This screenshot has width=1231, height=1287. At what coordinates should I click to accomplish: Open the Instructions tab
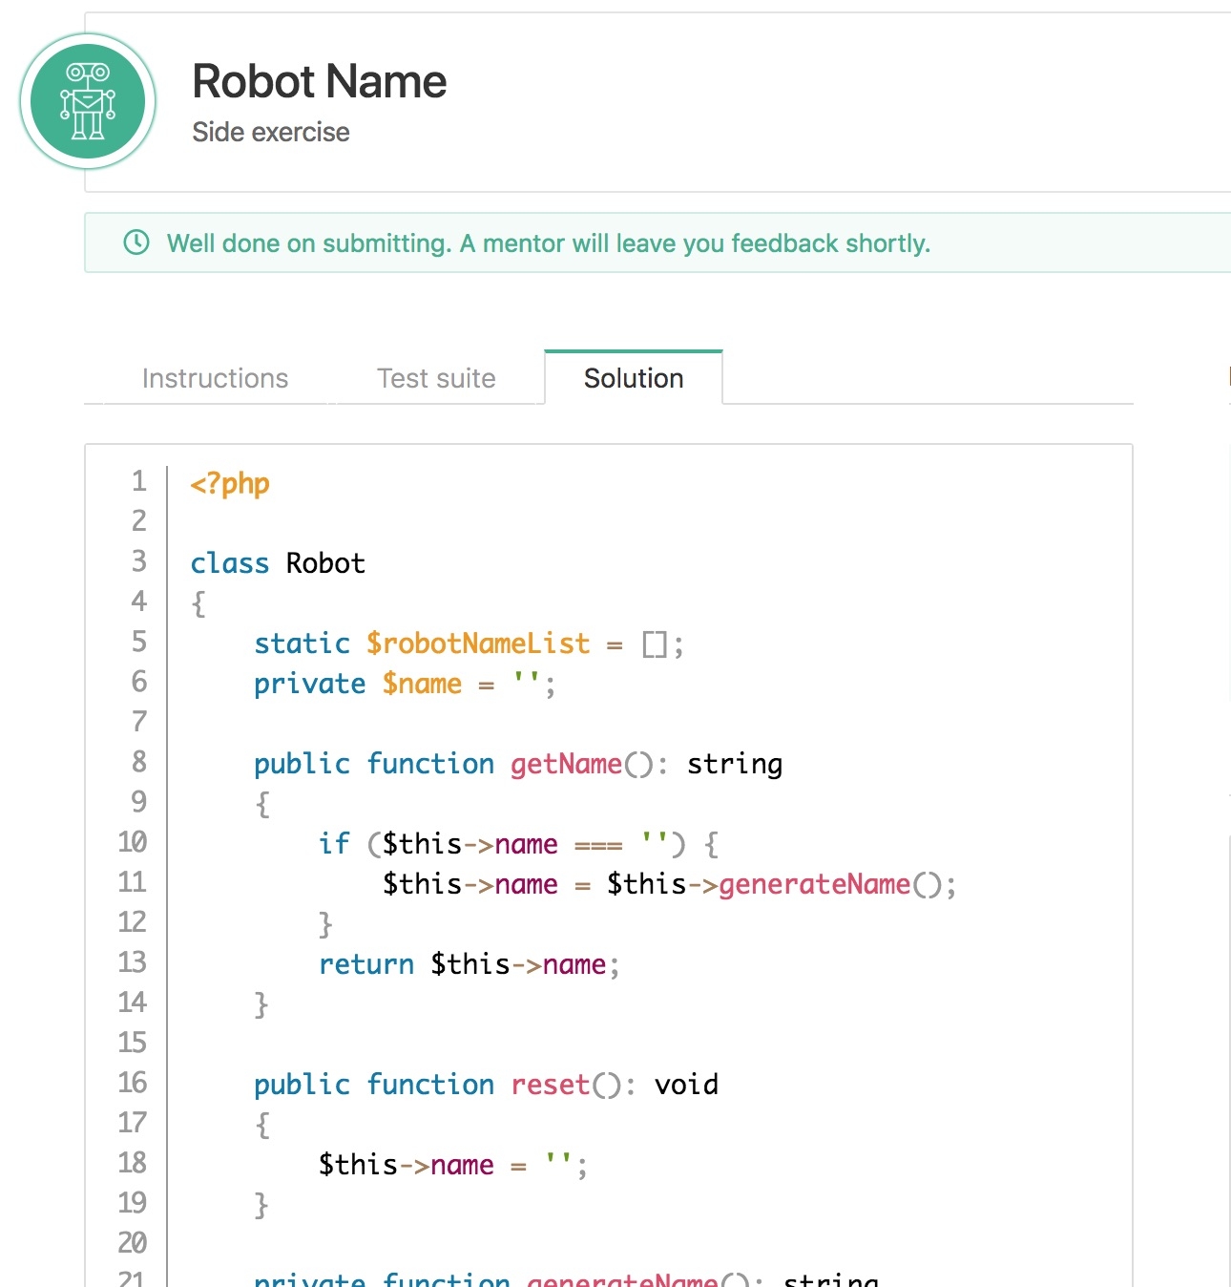click(215, 378)
